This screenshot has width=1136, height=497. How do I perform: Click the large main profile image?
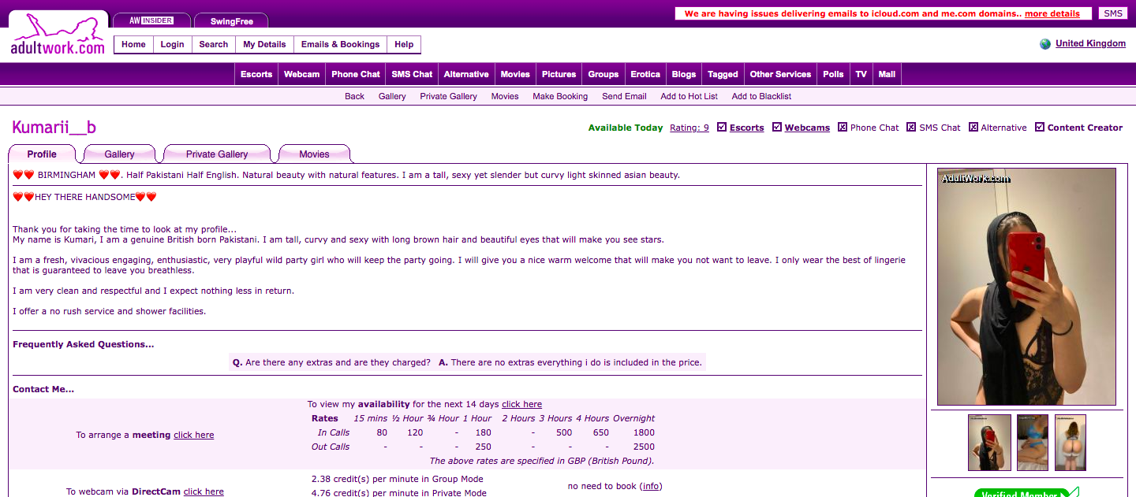coord(1026,287)
